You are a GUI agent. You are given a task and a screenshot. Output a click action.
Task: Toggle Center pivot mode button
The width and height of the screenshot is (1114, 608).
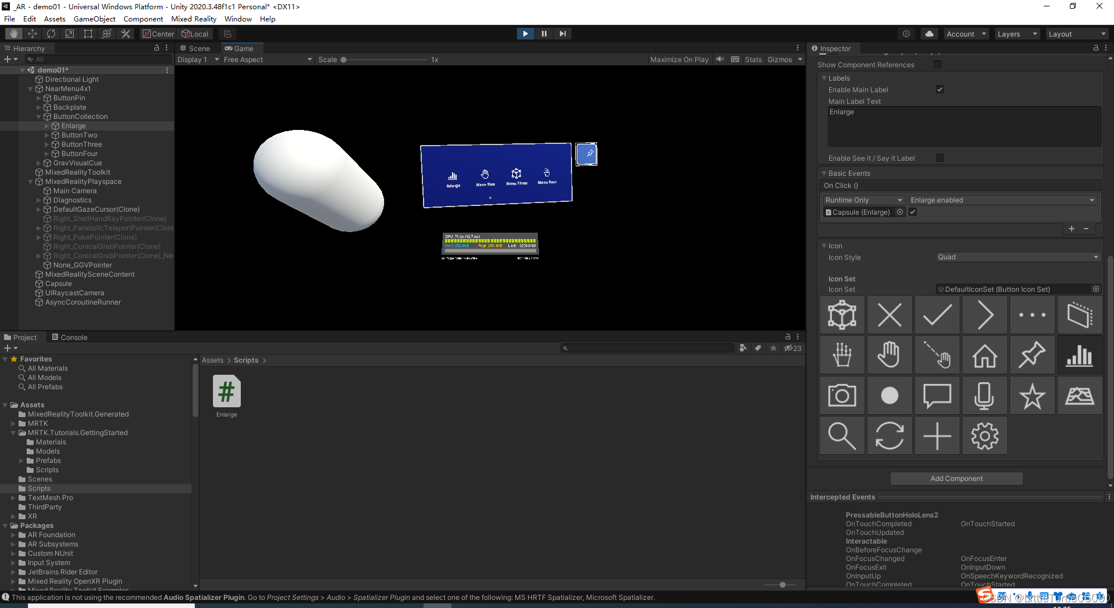(158, 34)
